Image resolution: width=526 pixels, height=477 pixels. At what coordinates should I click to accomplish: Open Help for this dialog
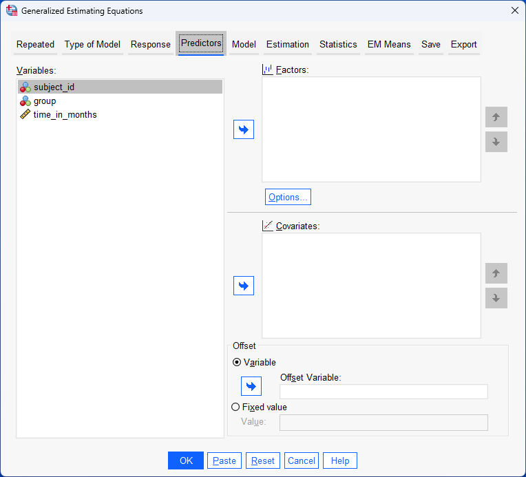340,460
